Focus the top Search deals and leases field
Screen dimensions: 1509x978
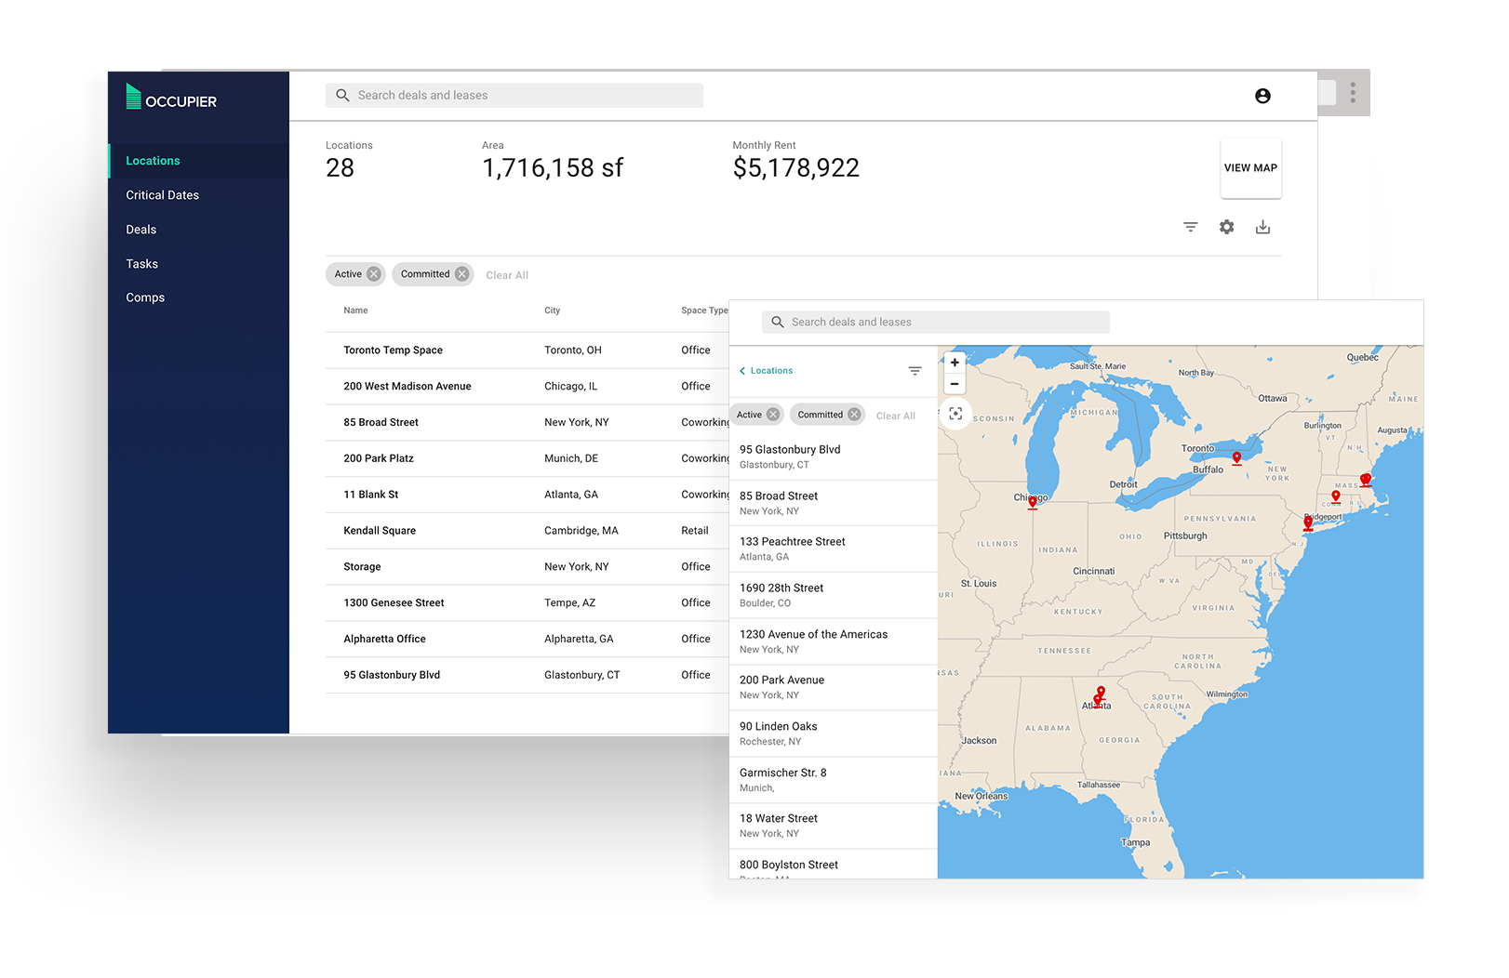(514, 96)
